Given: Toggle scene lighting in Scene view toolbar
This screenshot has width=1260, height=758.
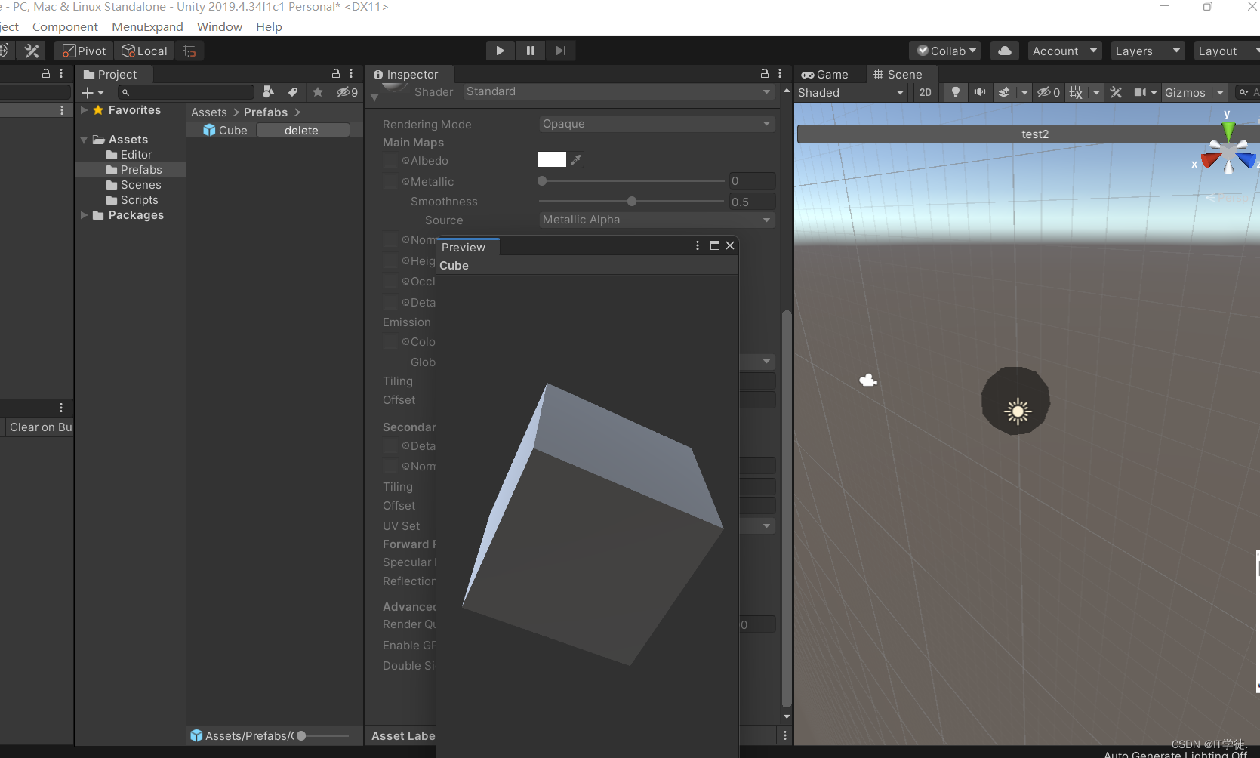Looking at the screenshot, I should click(x=955, y=92).
